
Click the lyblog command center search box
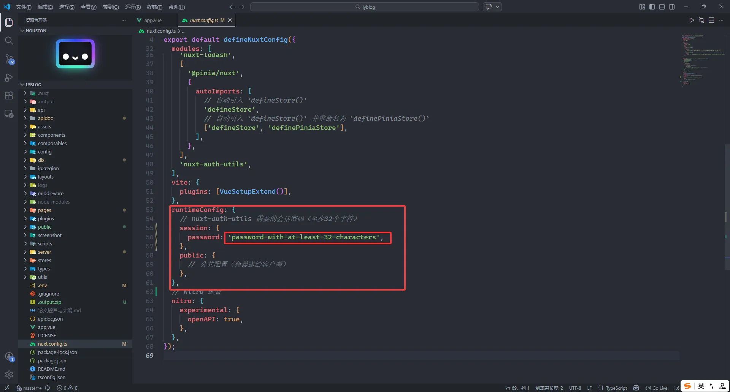364,7
